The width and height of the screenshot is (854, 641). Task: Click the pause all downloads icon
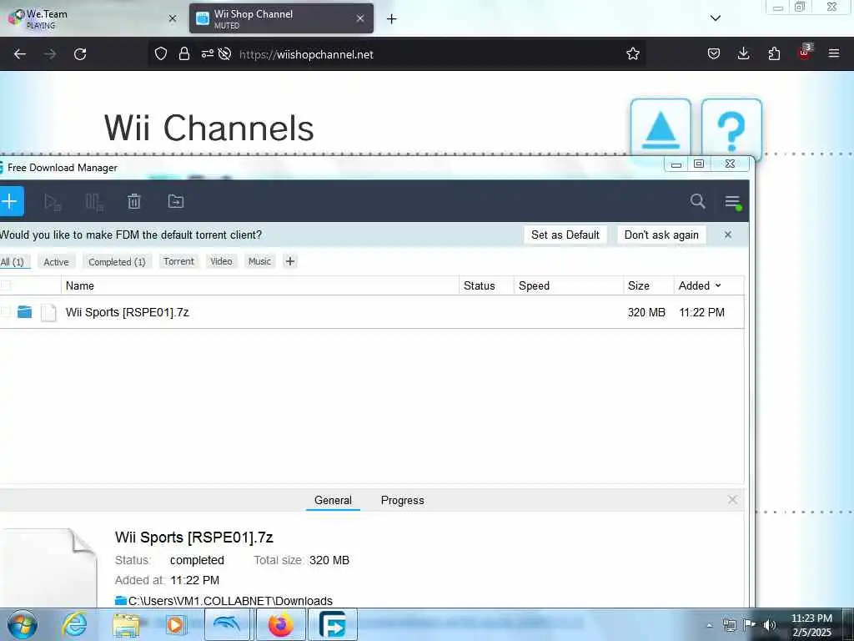pyautogui.click(x=94, y=202)
